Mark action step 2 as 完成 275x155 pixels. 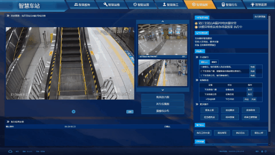[x=253, y=71]
